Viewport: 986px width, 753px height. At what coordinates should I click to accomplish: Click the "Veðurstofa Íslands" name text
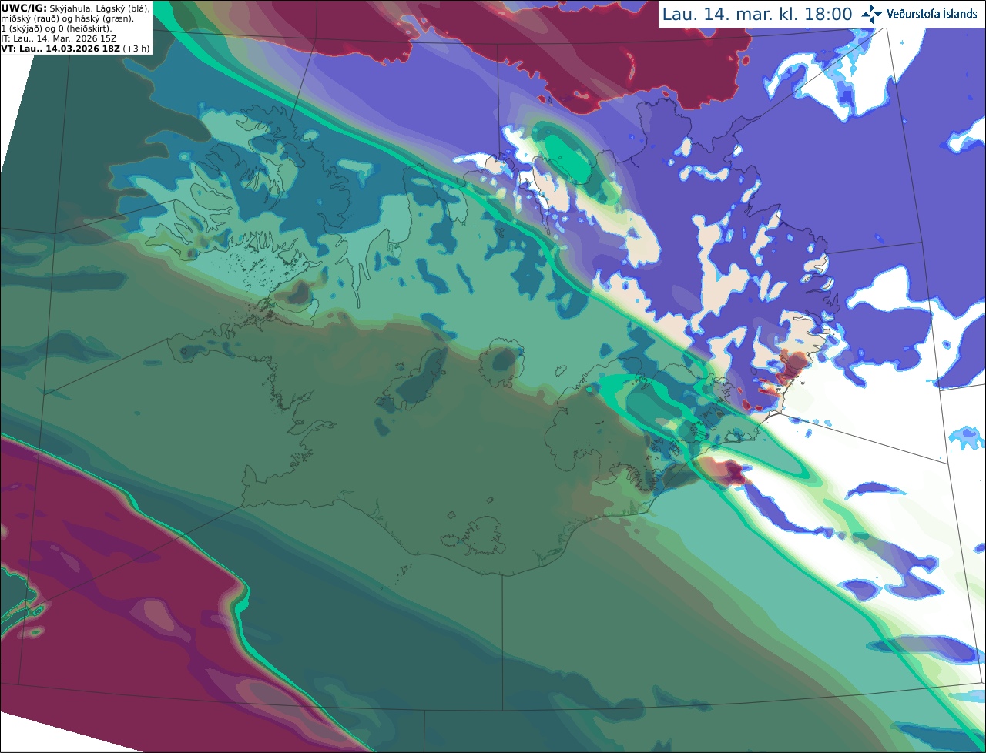click(932, 14)
